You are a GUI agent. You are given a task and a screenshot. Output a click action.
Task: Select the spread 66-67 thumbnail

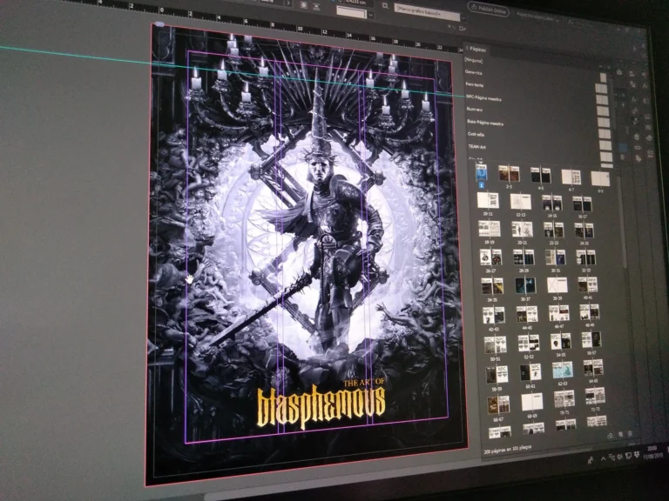498,405
